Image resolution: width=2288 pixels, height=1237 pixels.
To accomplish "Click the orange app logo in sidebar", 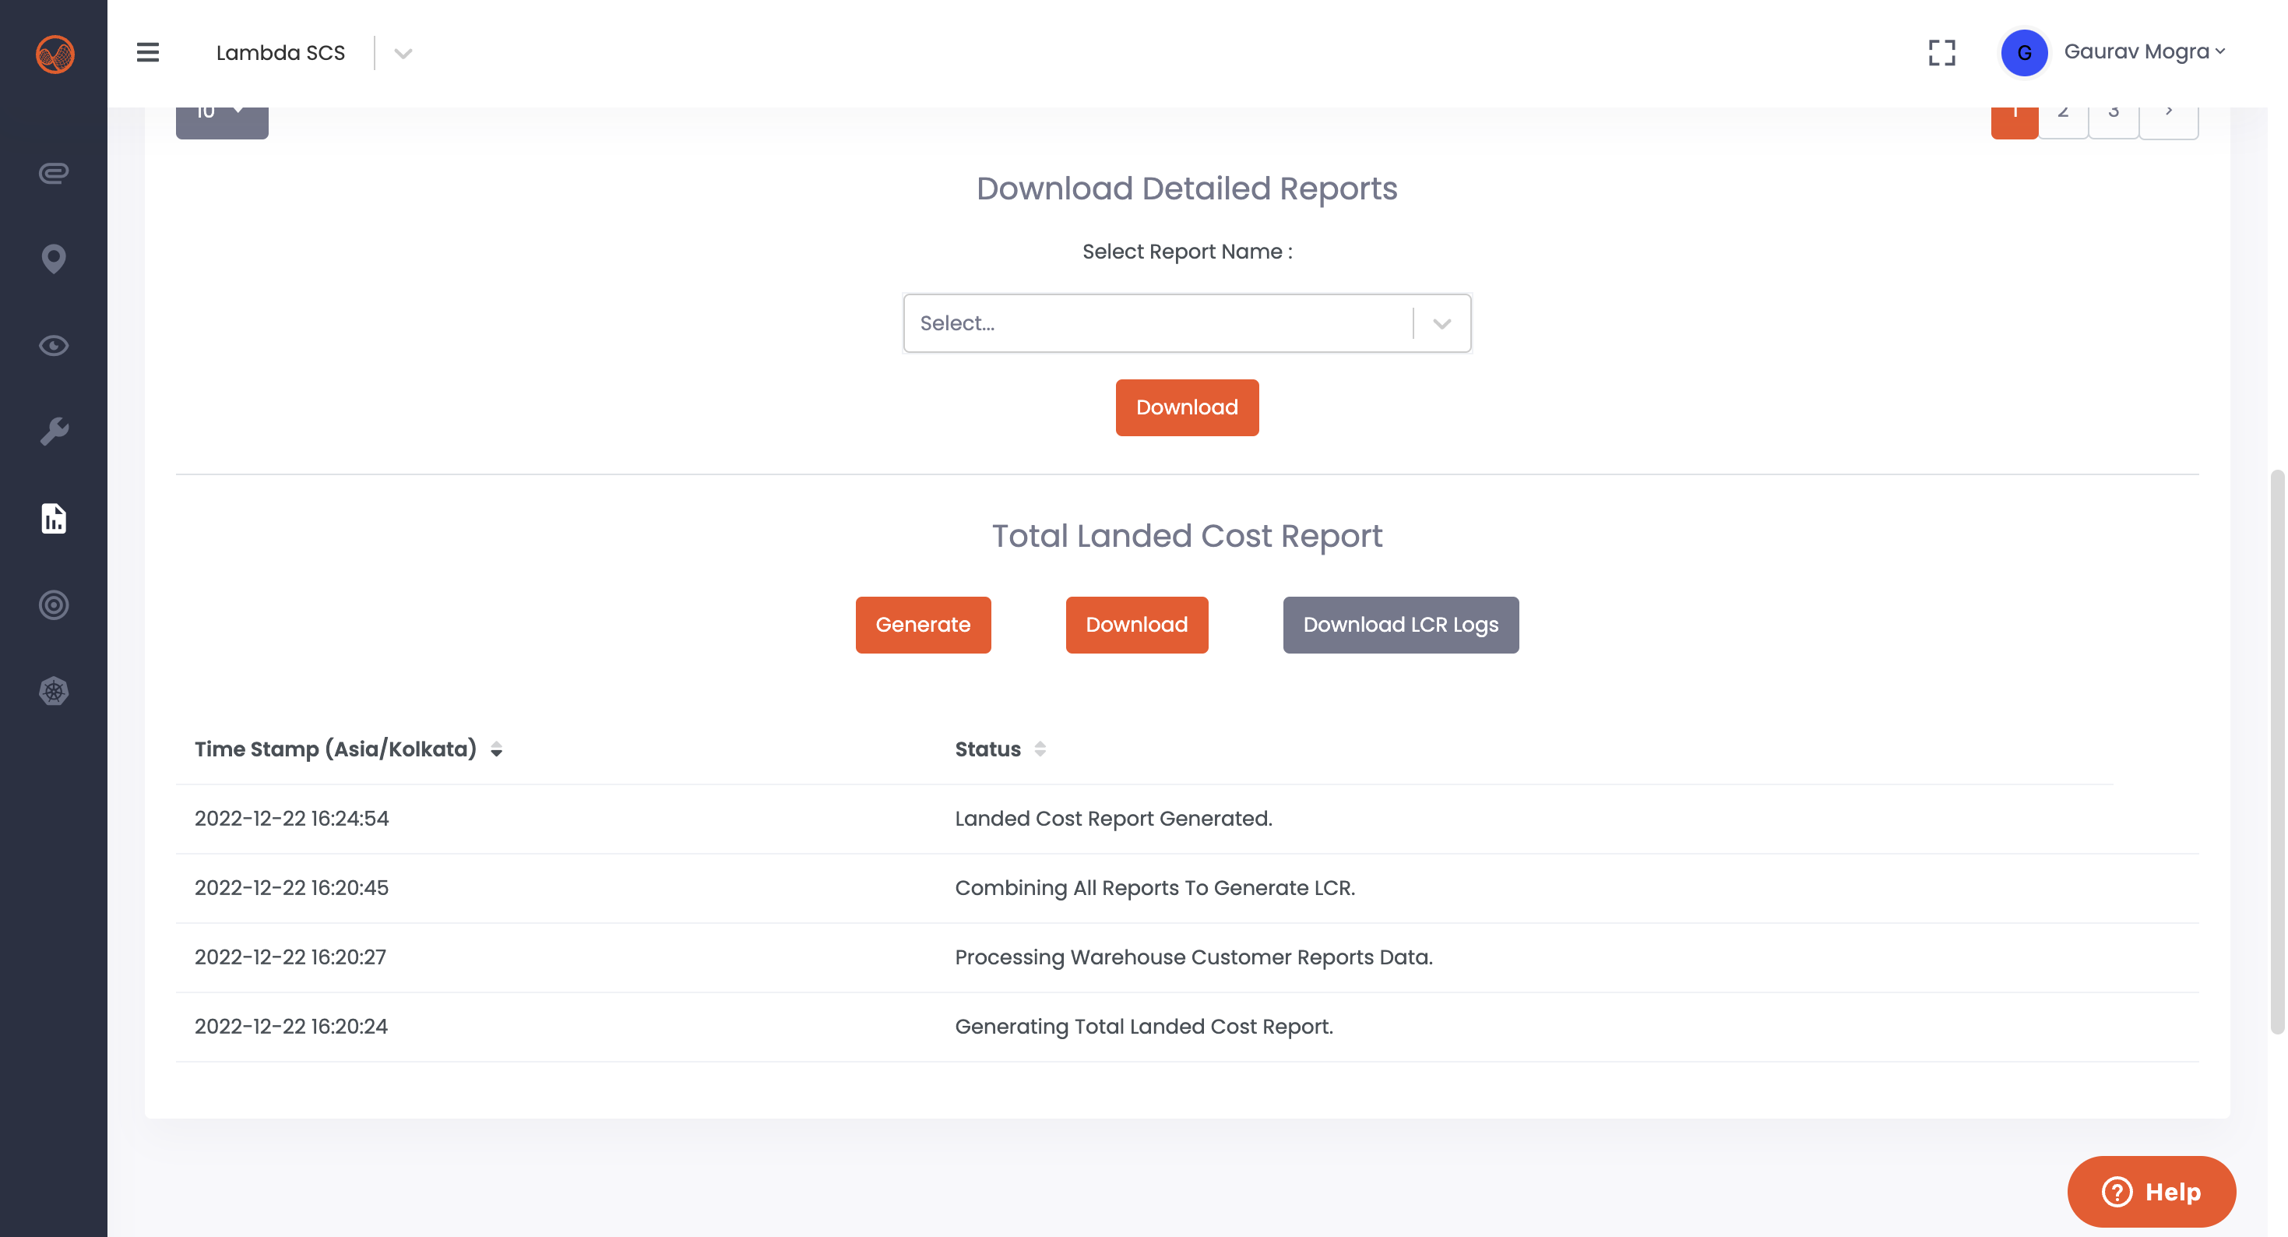I will [55, 55].
